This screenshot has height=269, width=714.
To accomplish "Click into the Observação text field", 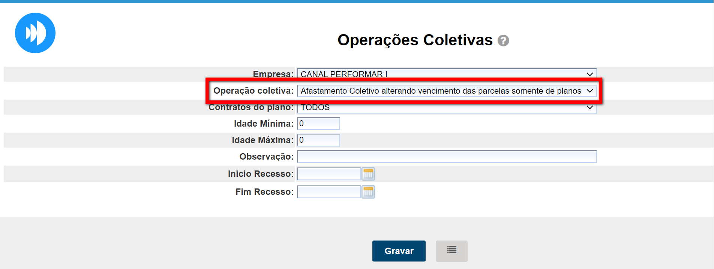I will pyautogui.click(x=446, y=157).
